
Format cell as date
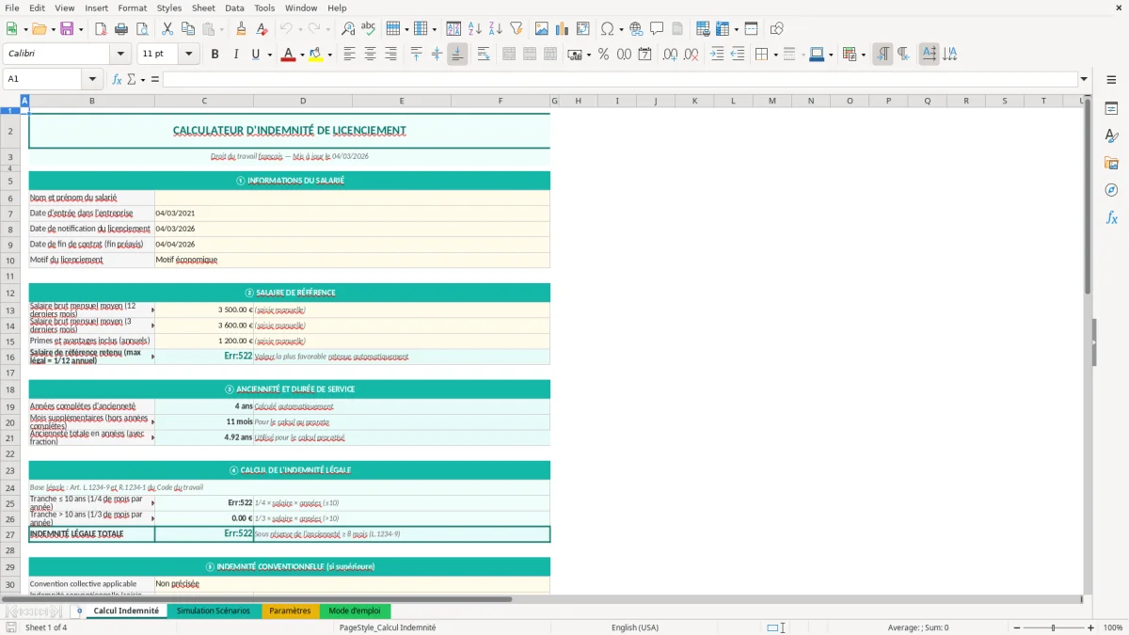tap(644, 55)
